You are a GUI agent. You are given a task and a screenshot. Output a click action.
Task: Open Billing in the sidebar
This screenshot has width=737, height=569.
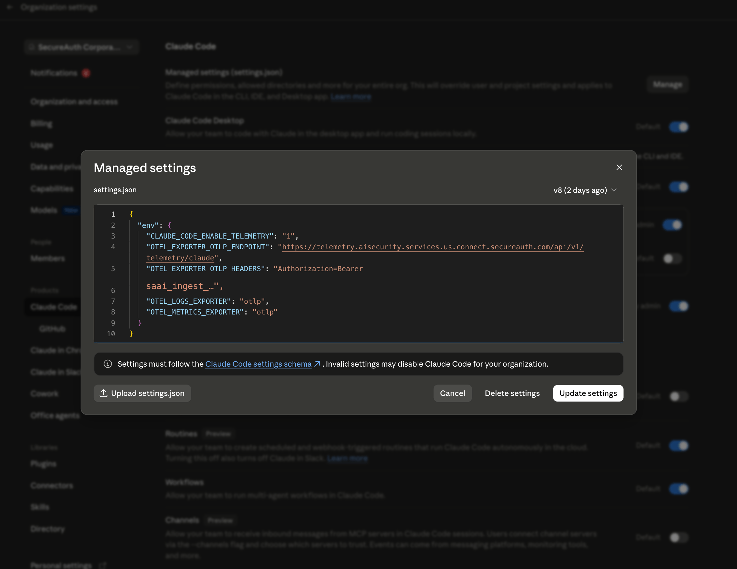click(41, 124)
